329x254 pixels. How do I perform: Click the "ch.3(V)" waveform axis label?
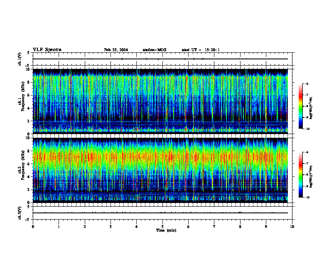click(20, 213)
